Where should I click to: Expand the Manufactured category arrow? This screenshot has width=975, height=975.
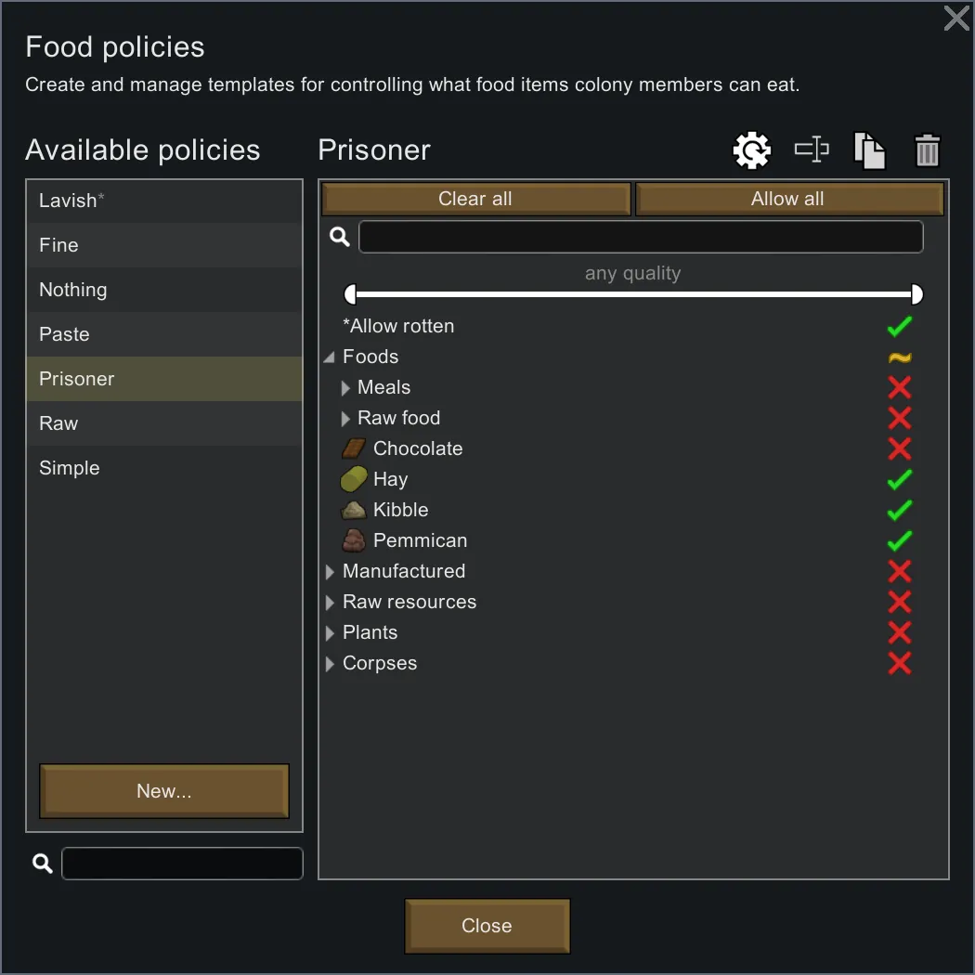[330, 572]
